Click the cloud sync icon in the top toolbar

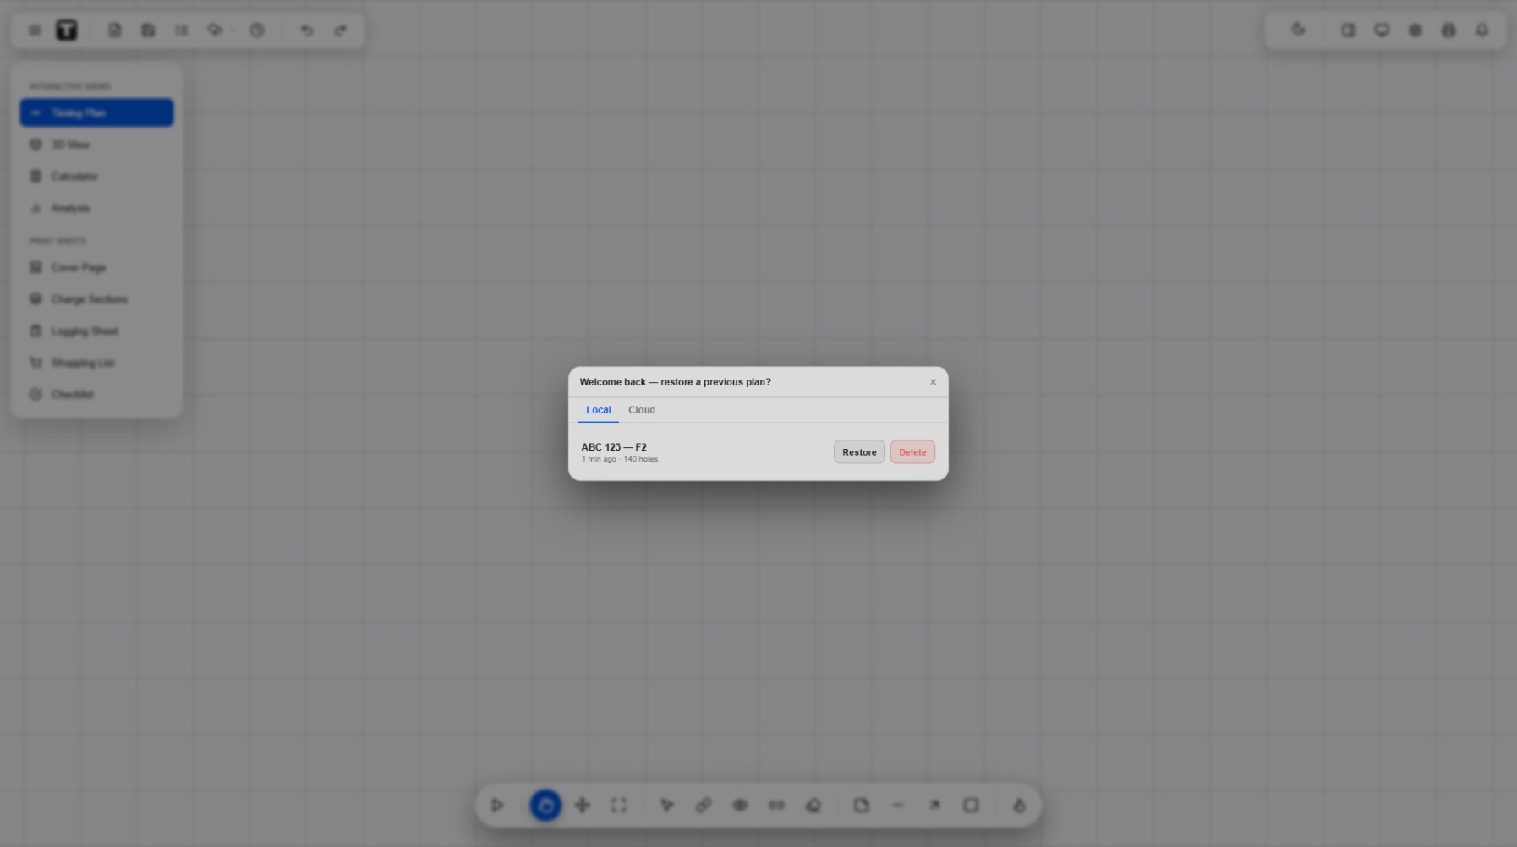(x=215, y=30)
